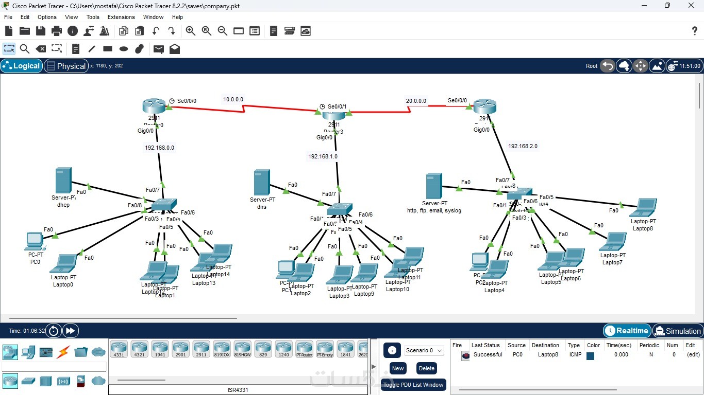Redo the action in the toolbar

(x=172, y=31)
